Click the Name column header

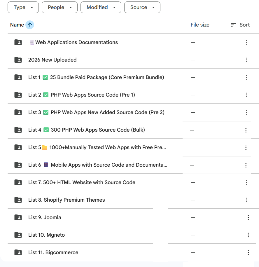point(17,25)
